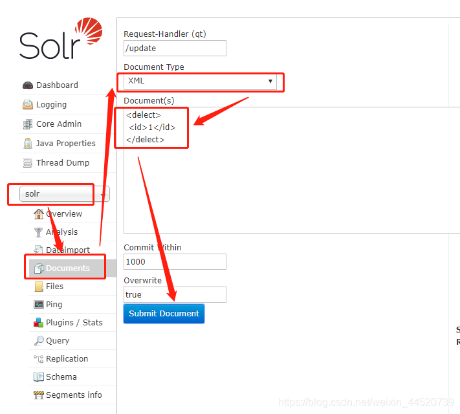
Task: Click the Analysis funnel icon
Action: click(x=38, y=232)
